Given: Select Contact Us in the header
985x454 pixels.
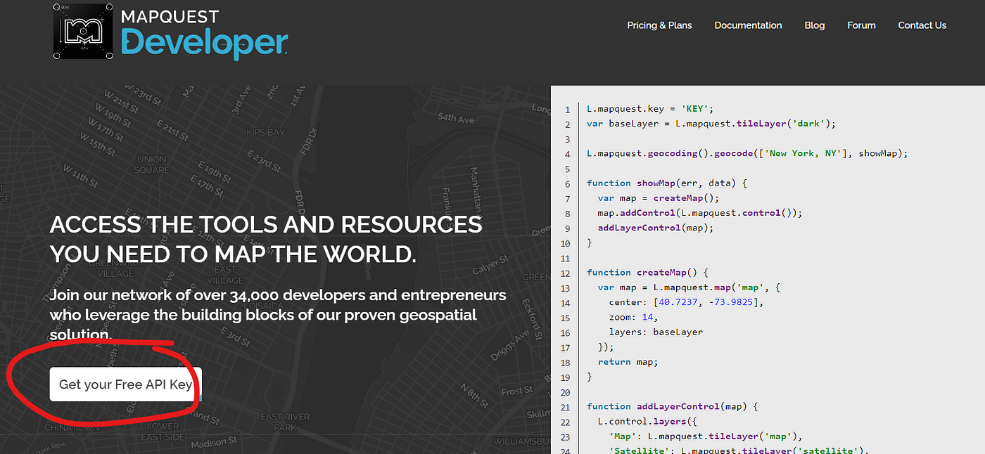Looking at the screenshot, I should click(x=922, y=25).
